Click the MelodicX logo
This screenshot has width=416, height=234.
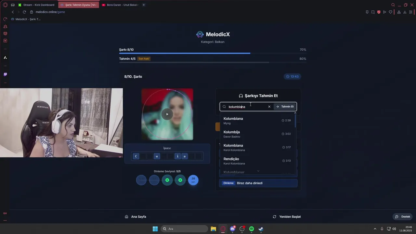click(213, 34)
